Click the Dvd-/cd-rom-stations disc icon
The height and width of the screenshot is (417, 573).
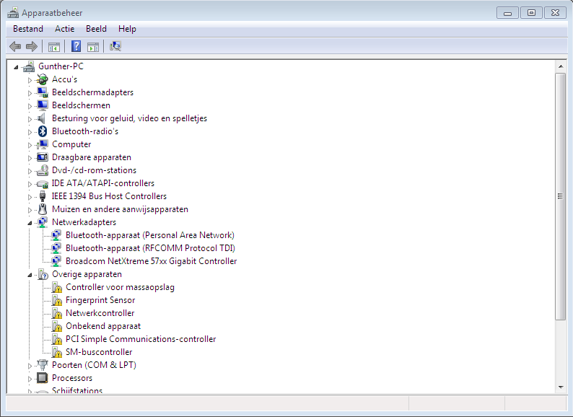click(x=43, y=170)
